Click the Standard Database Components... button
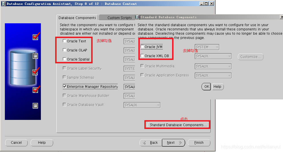This screenshot has height=152, width=283. 178,125
